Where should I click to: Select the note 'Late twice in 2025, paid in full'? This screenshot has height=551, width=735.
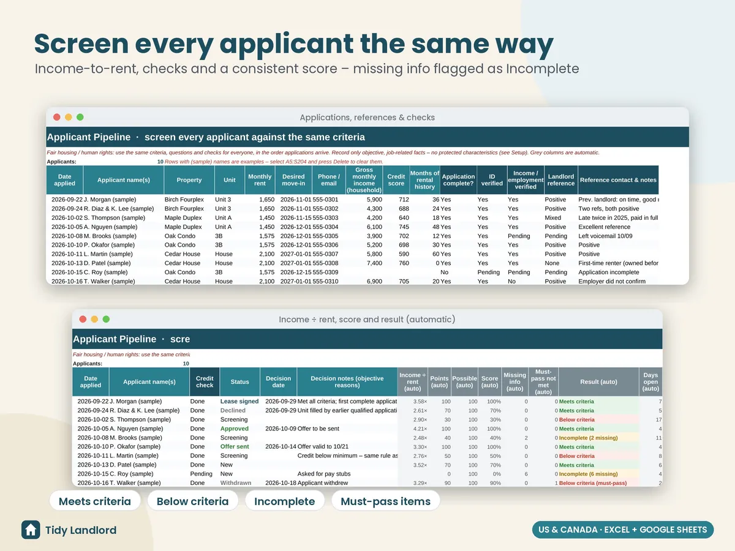(618, 217)
